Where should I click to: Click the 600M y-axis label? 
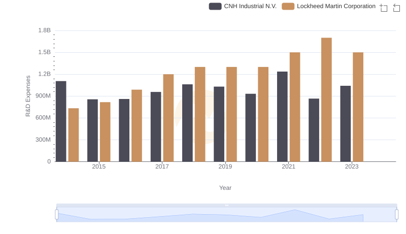pyautogui.click(x=43, y=118)
